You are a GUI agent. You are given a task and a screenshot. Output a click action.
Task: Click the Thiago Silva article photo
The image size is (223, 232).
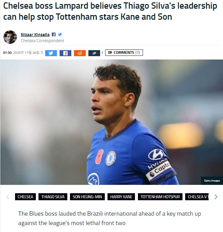pyautogui.click(x=111, y=122)
